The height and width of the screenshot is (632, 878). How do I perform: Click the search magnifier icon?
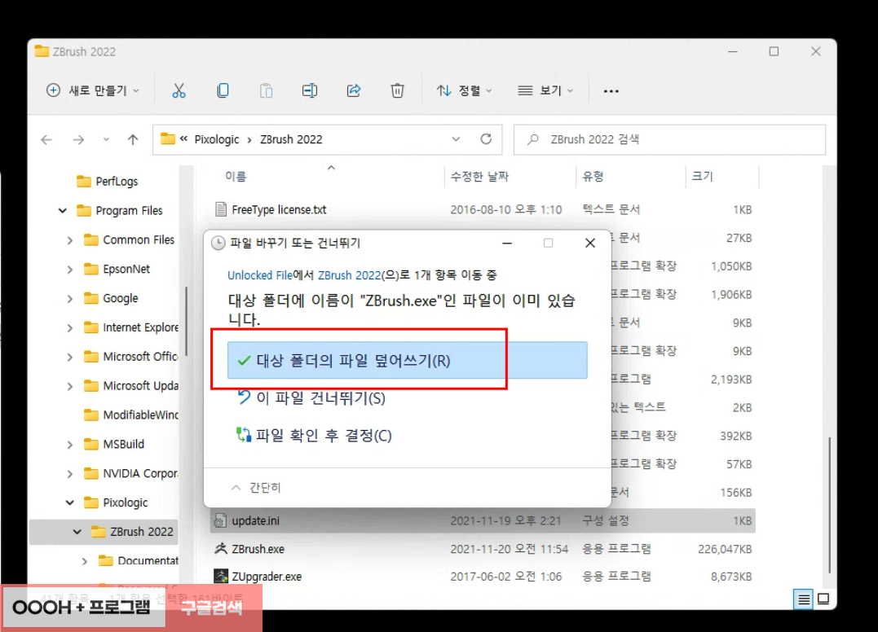(x=533, y=139)
